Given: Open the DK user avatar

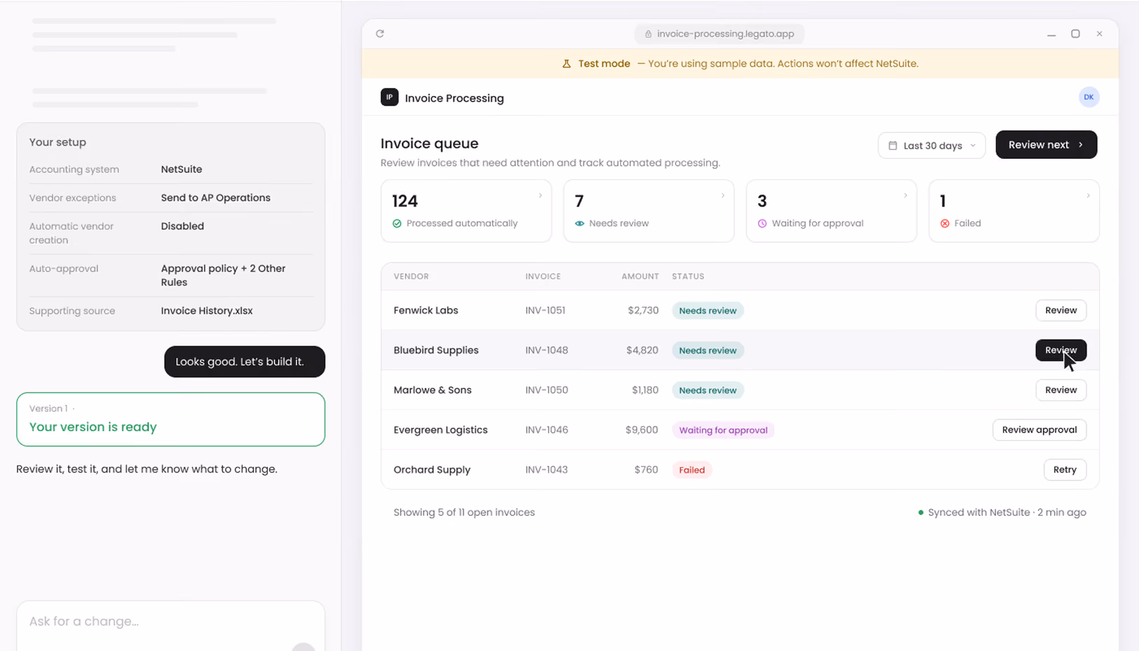Looking at the screenshot, I should coord(1089,97).
